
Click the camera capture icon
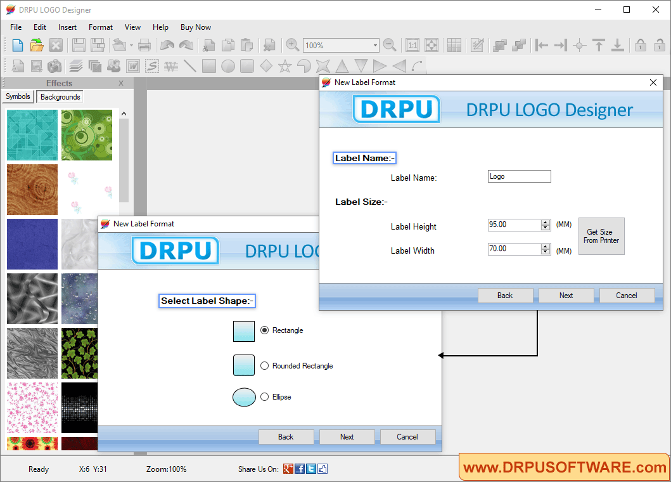(x=54, y=66)
